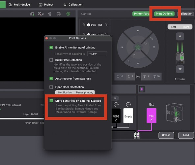Enable Open Door Detection checkbox
This screenshot has width=195, height=165.
tap(51, 87)
